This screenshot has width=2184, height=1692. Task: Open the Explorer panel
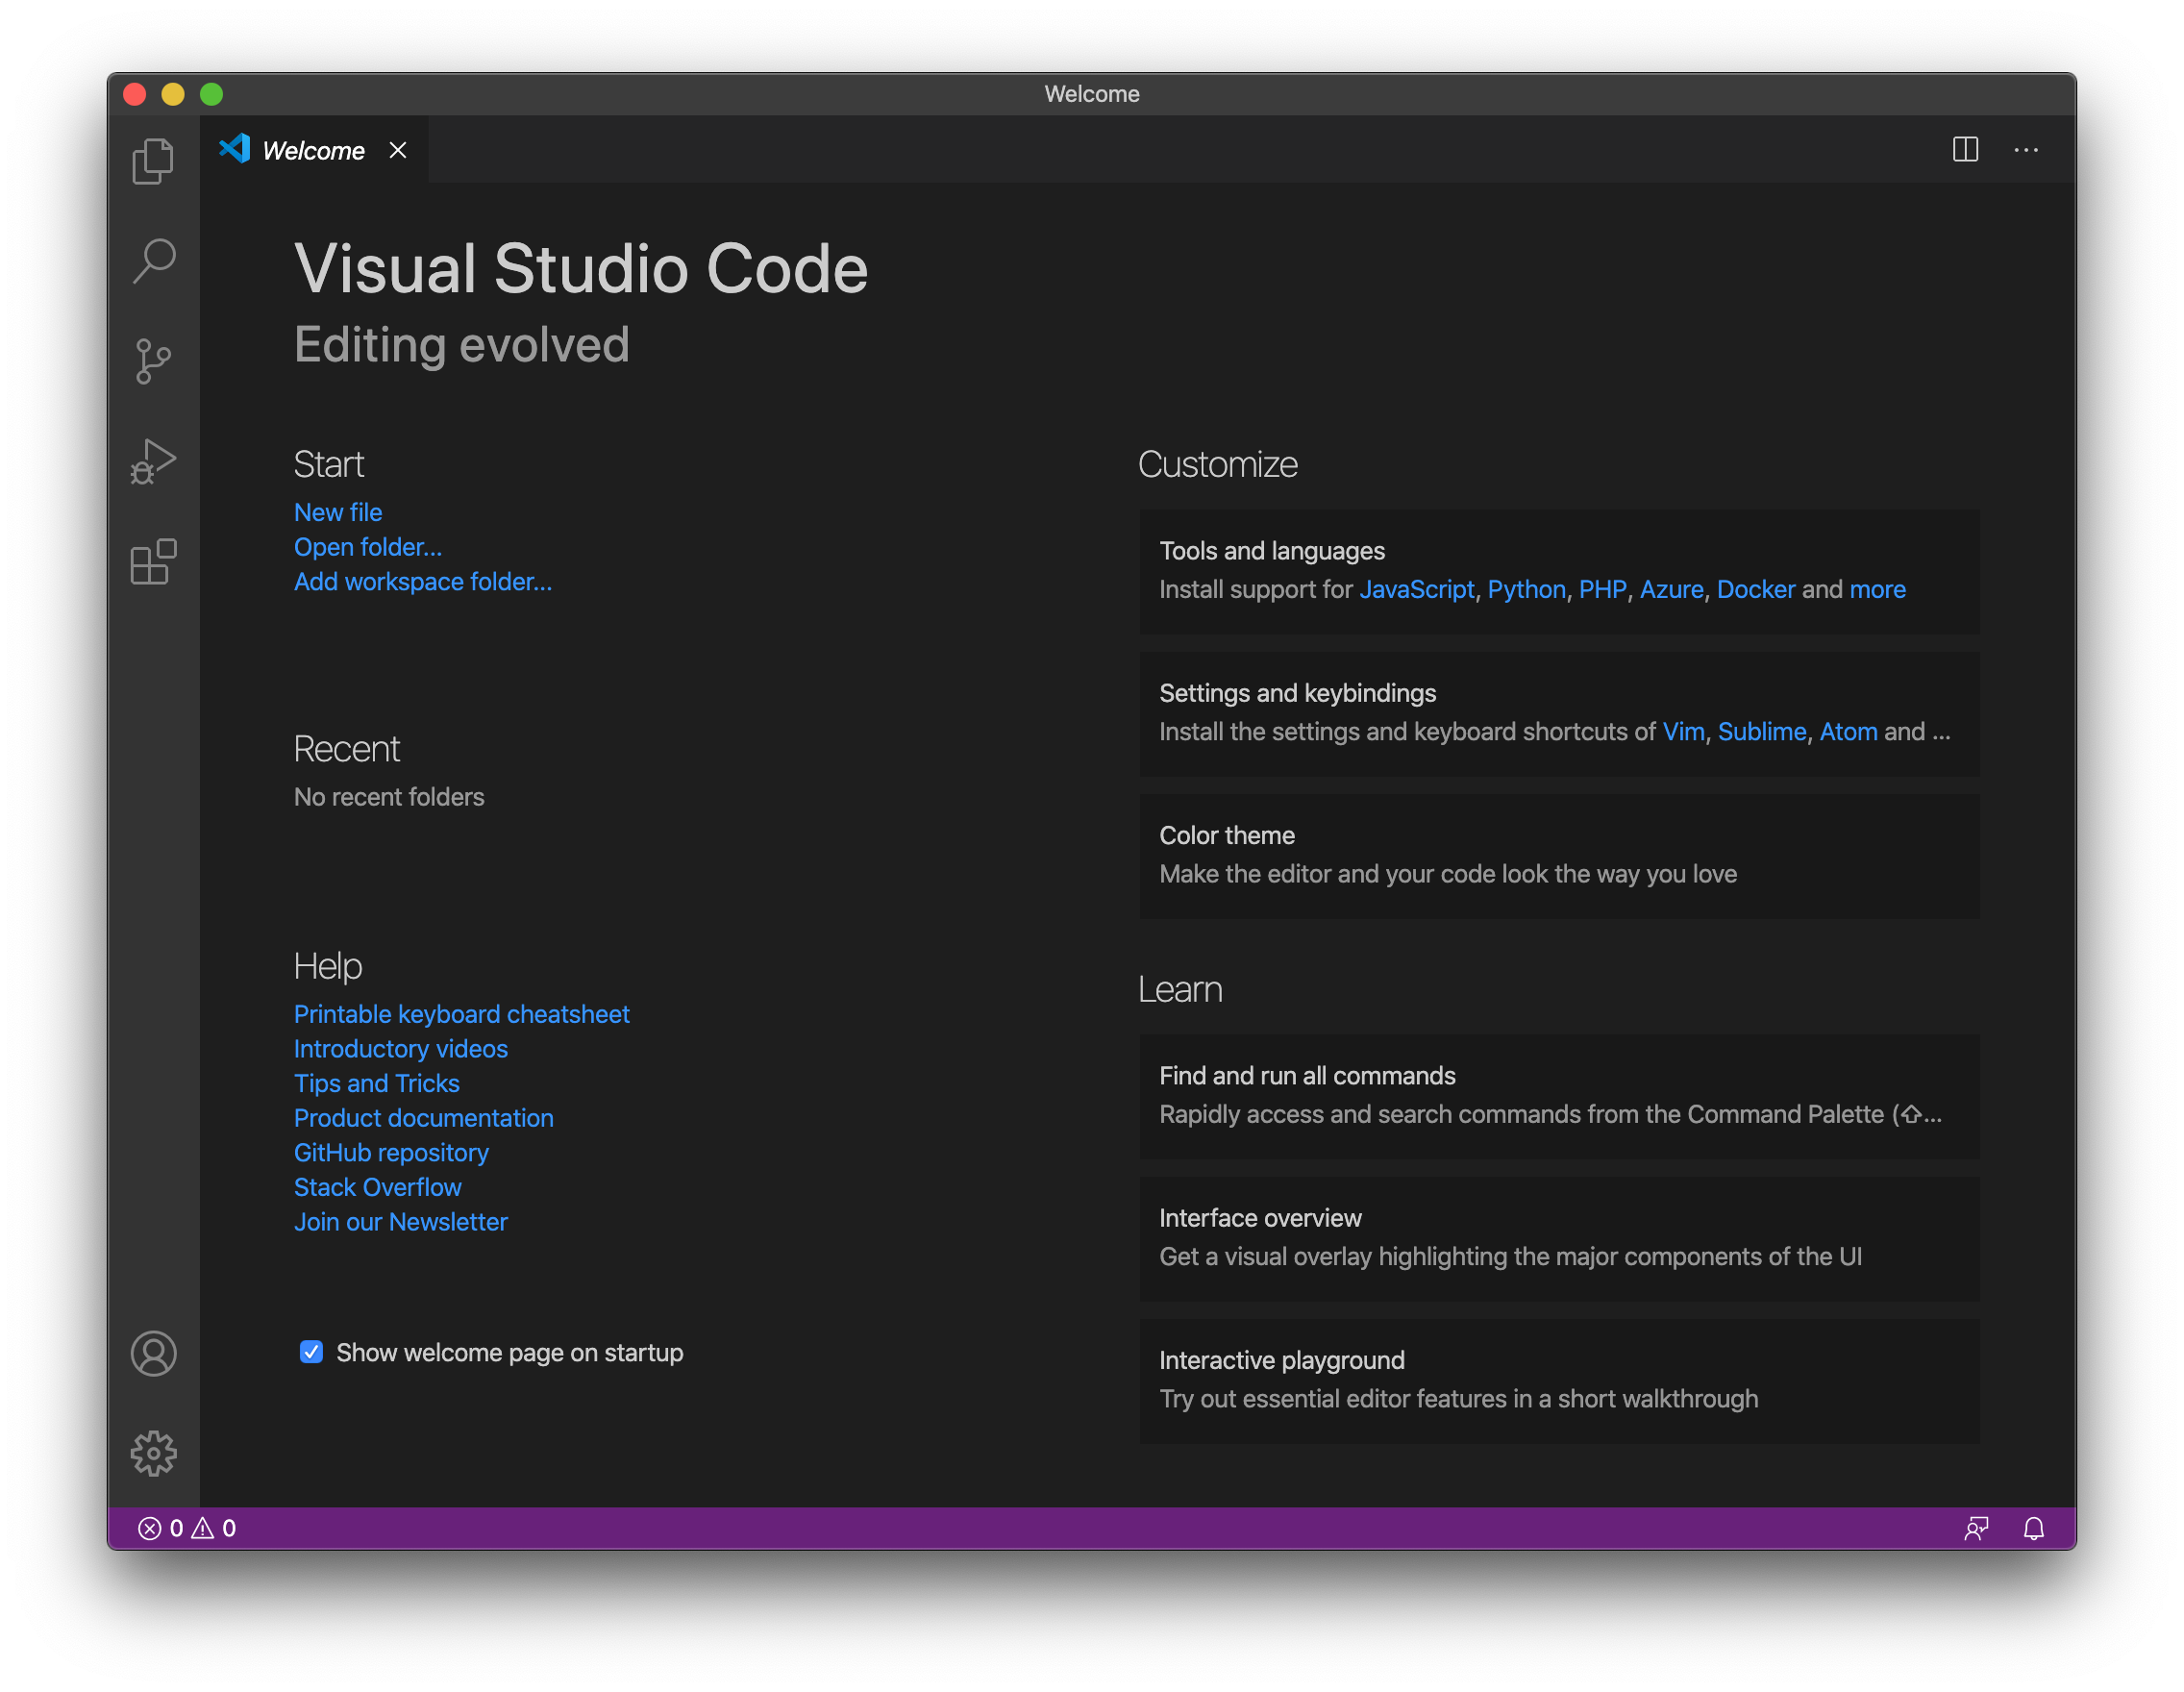click(x=154, y=162)
